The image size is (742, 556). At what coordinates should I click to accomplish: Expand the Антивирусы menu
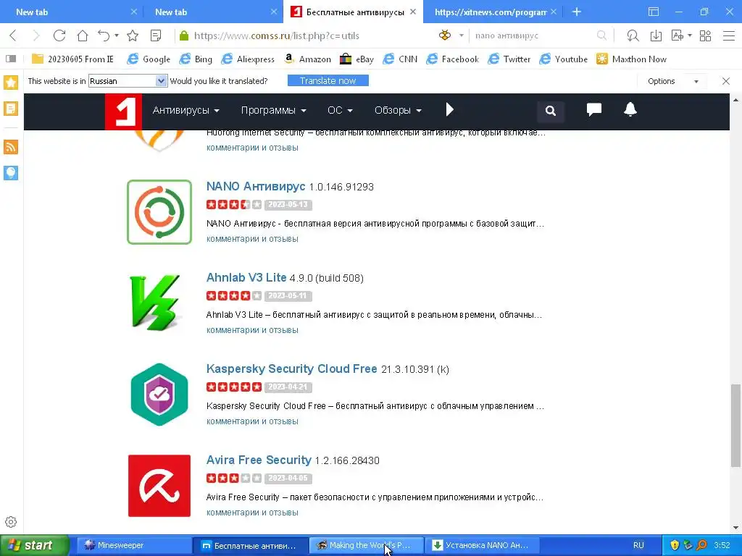tap(186, 110)
